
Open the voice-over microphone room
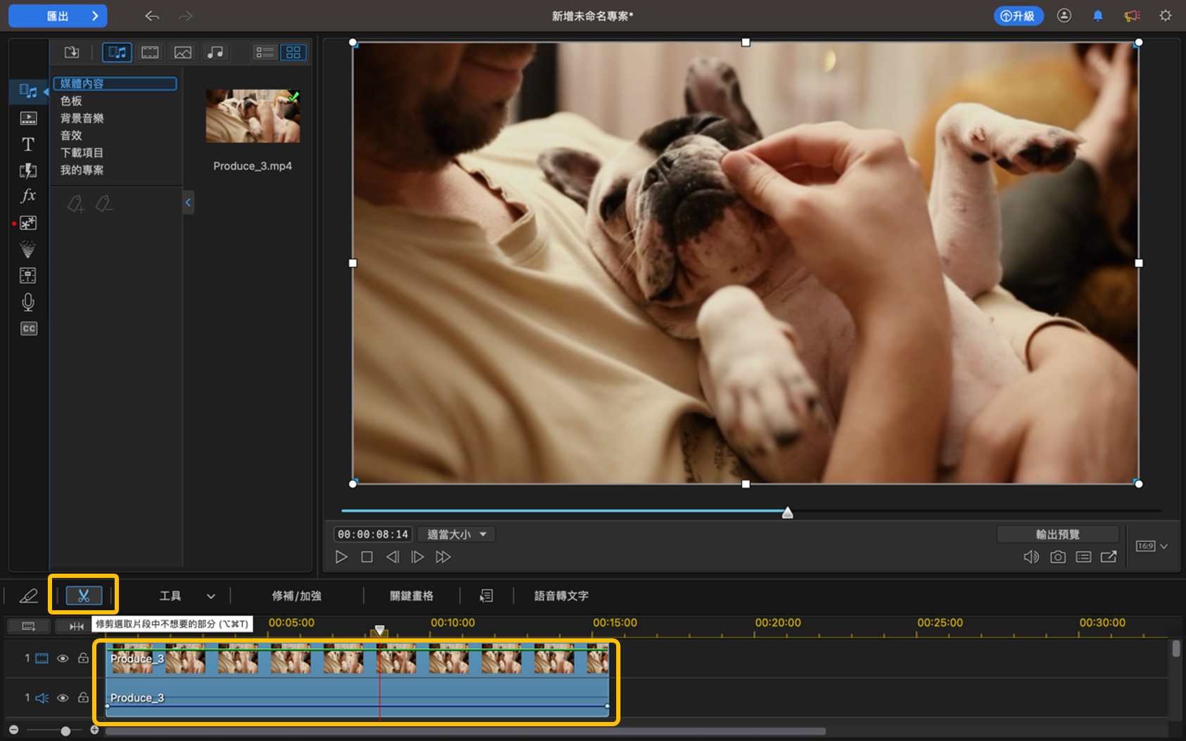click(28, 302)
